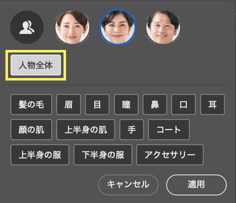Toggle the 耳 mask option
Viewport: 236px width, 203px height.
(212, 104)
